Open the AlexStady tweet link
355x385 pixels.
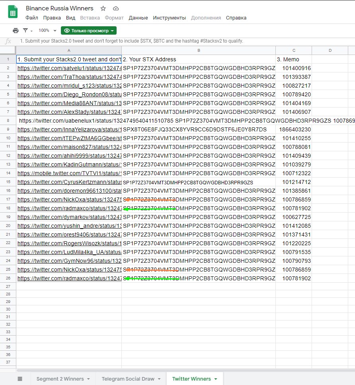70,112
